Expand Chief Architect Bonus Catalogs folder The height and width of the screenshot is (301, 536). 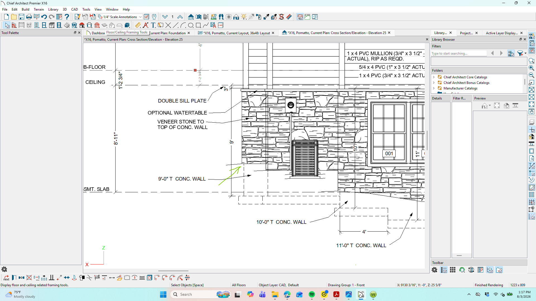(x=434, y=83)
